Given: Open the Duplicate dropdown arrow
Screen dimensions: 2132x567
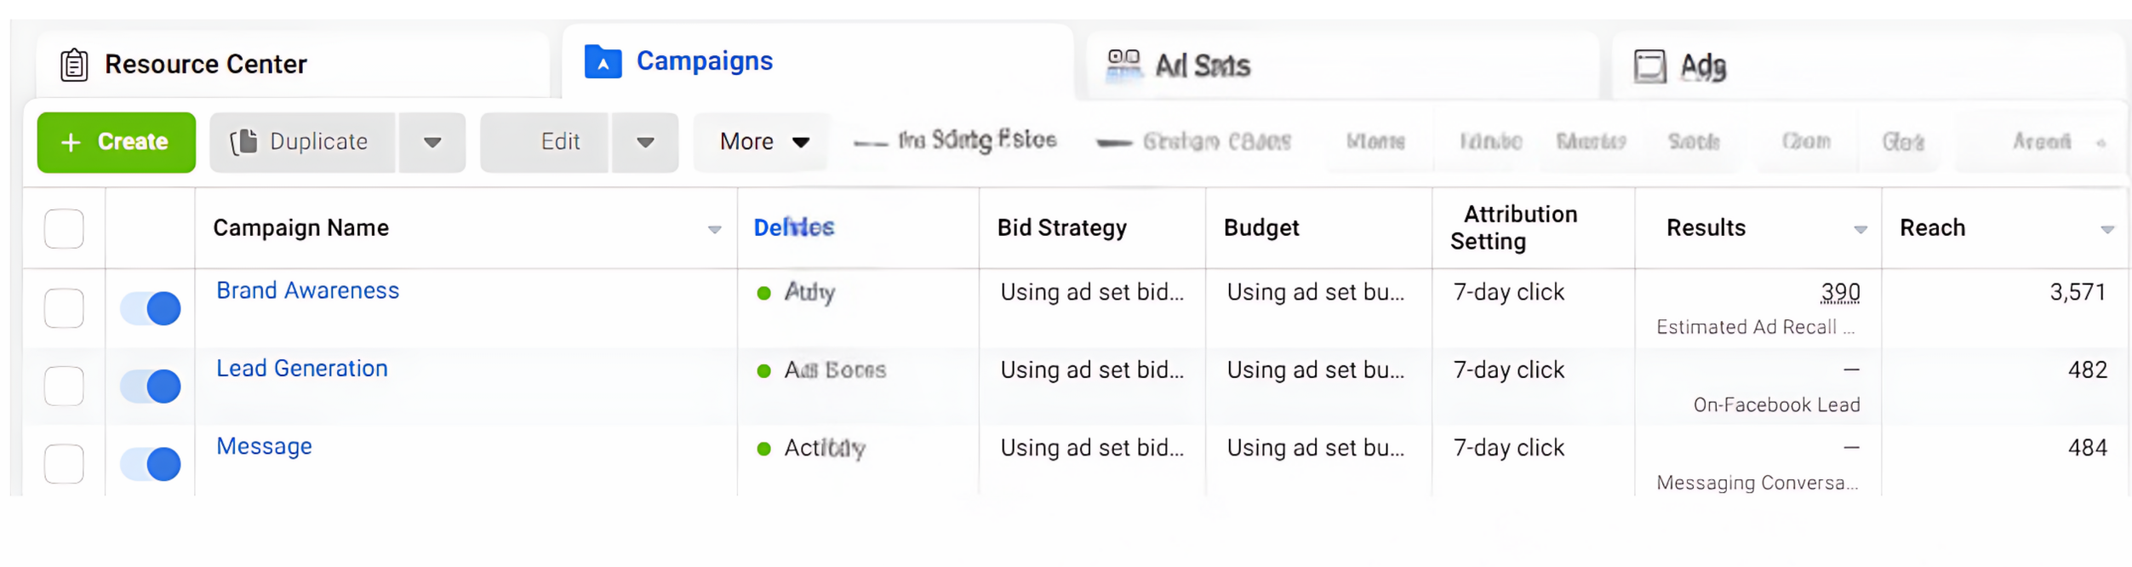Looking at the screenshot, I should coord(432,142).
